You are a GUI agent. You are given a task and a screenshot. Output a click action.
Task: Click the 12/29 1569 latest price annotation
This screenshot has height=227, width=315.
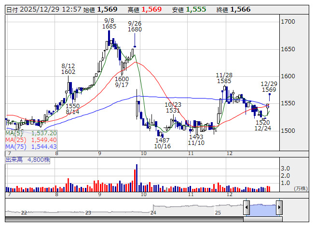tap(269, 86)
